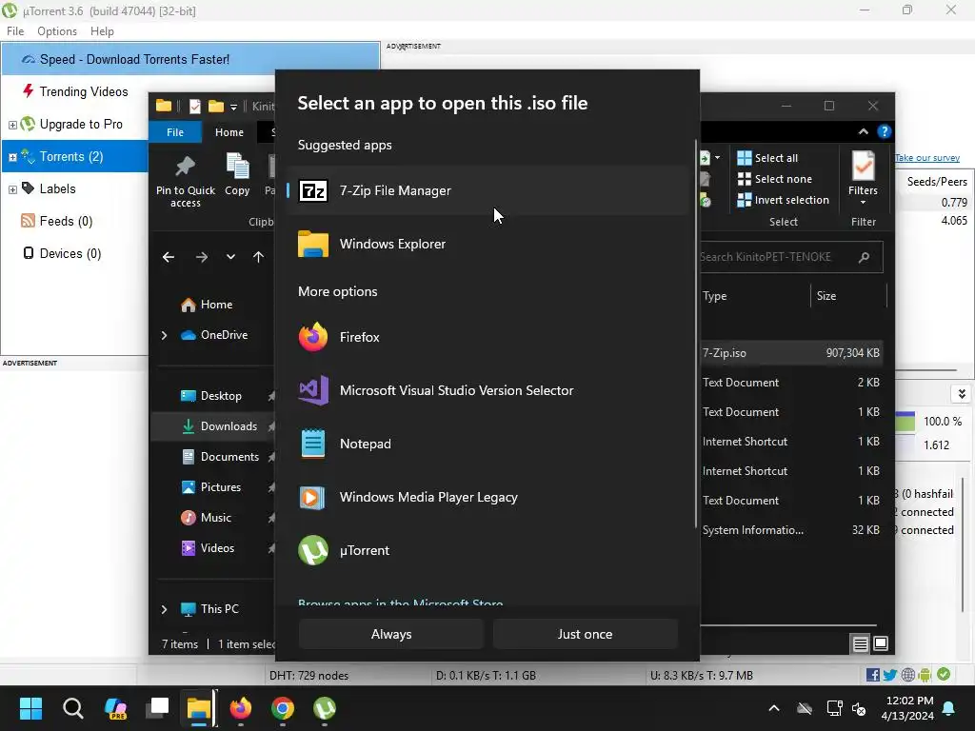Viewport: 975px width, 731px height.
Task: Click the Search KinitoPET-TENOKE field
Action: pos(791,257)
